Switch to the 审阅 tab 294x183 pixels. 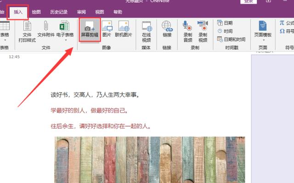pos(81,12)
